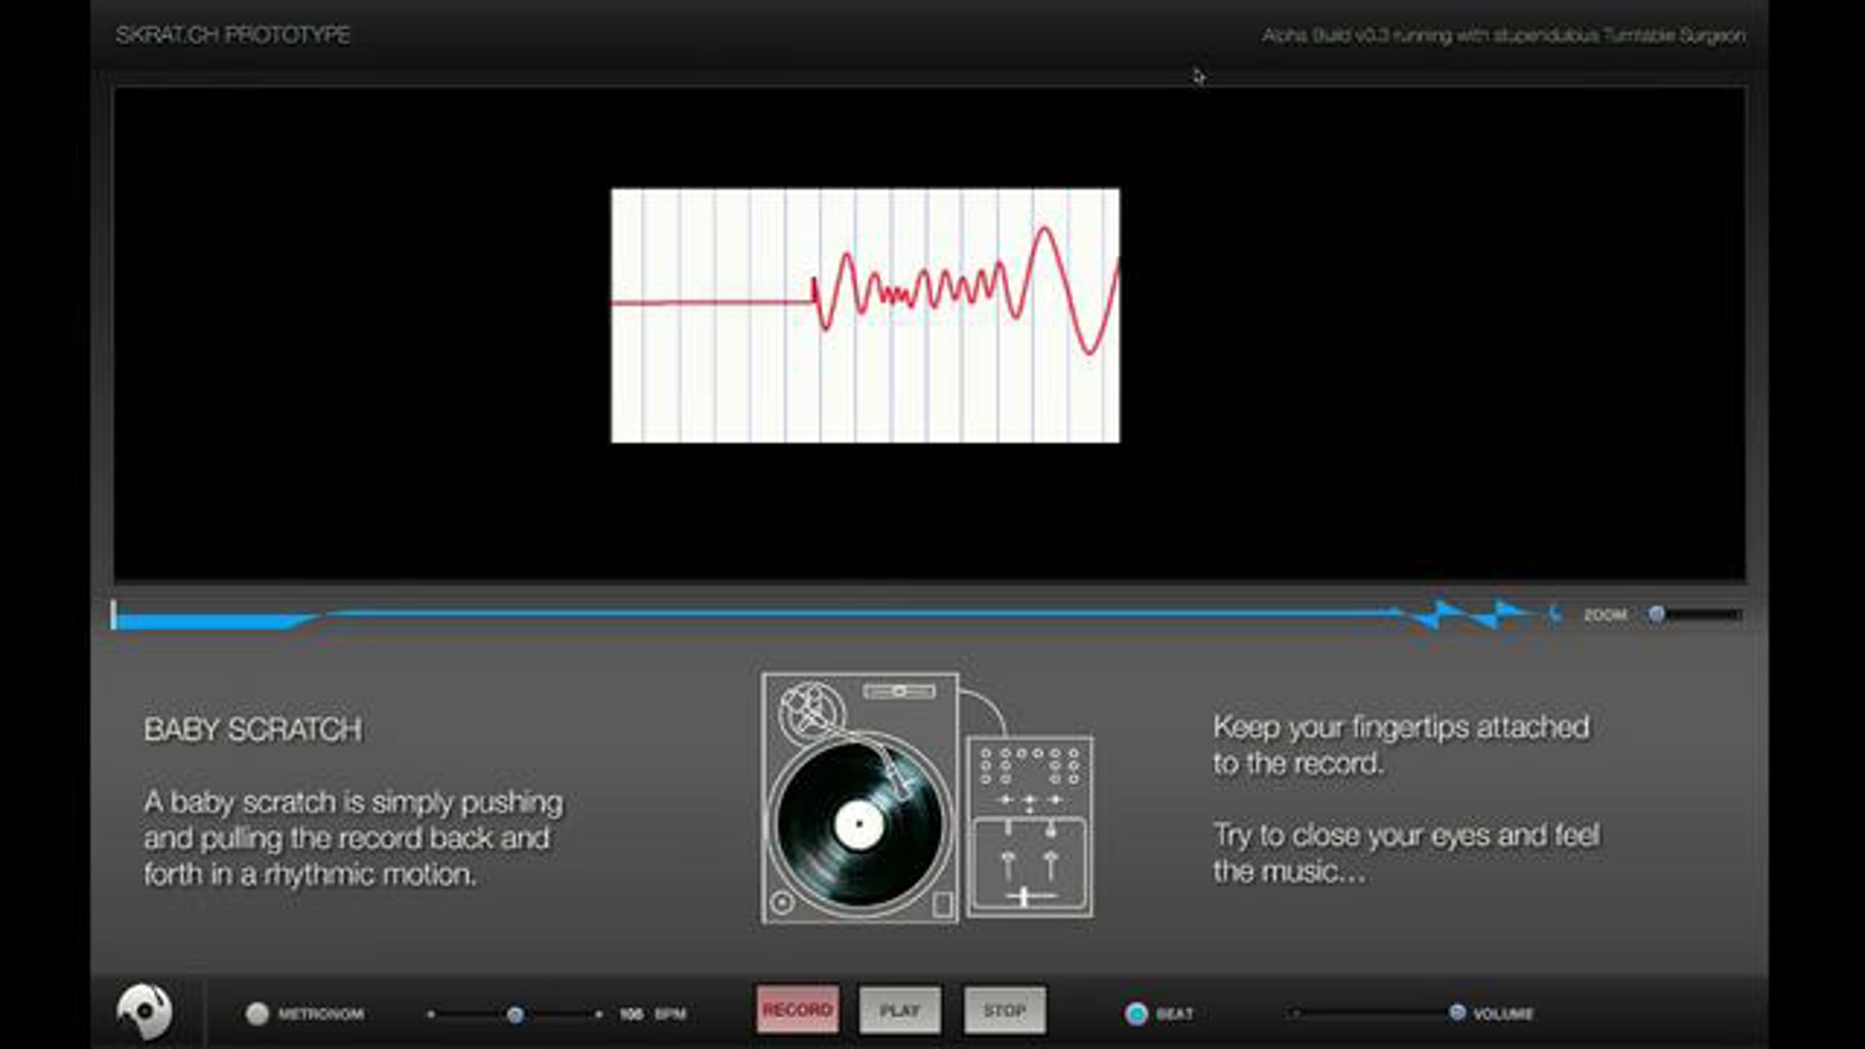Viewport: 1865px width, 1049px height.
Task: Click the BPM tempo slider handle
Action: coord(514,1014)
